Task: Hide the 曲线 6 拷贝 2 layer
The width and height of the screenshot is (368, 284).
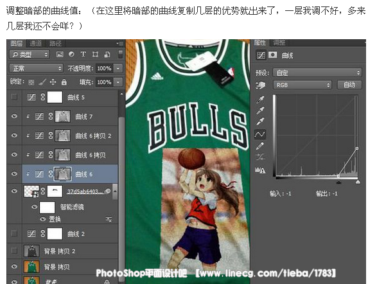Action: [14, 136]
